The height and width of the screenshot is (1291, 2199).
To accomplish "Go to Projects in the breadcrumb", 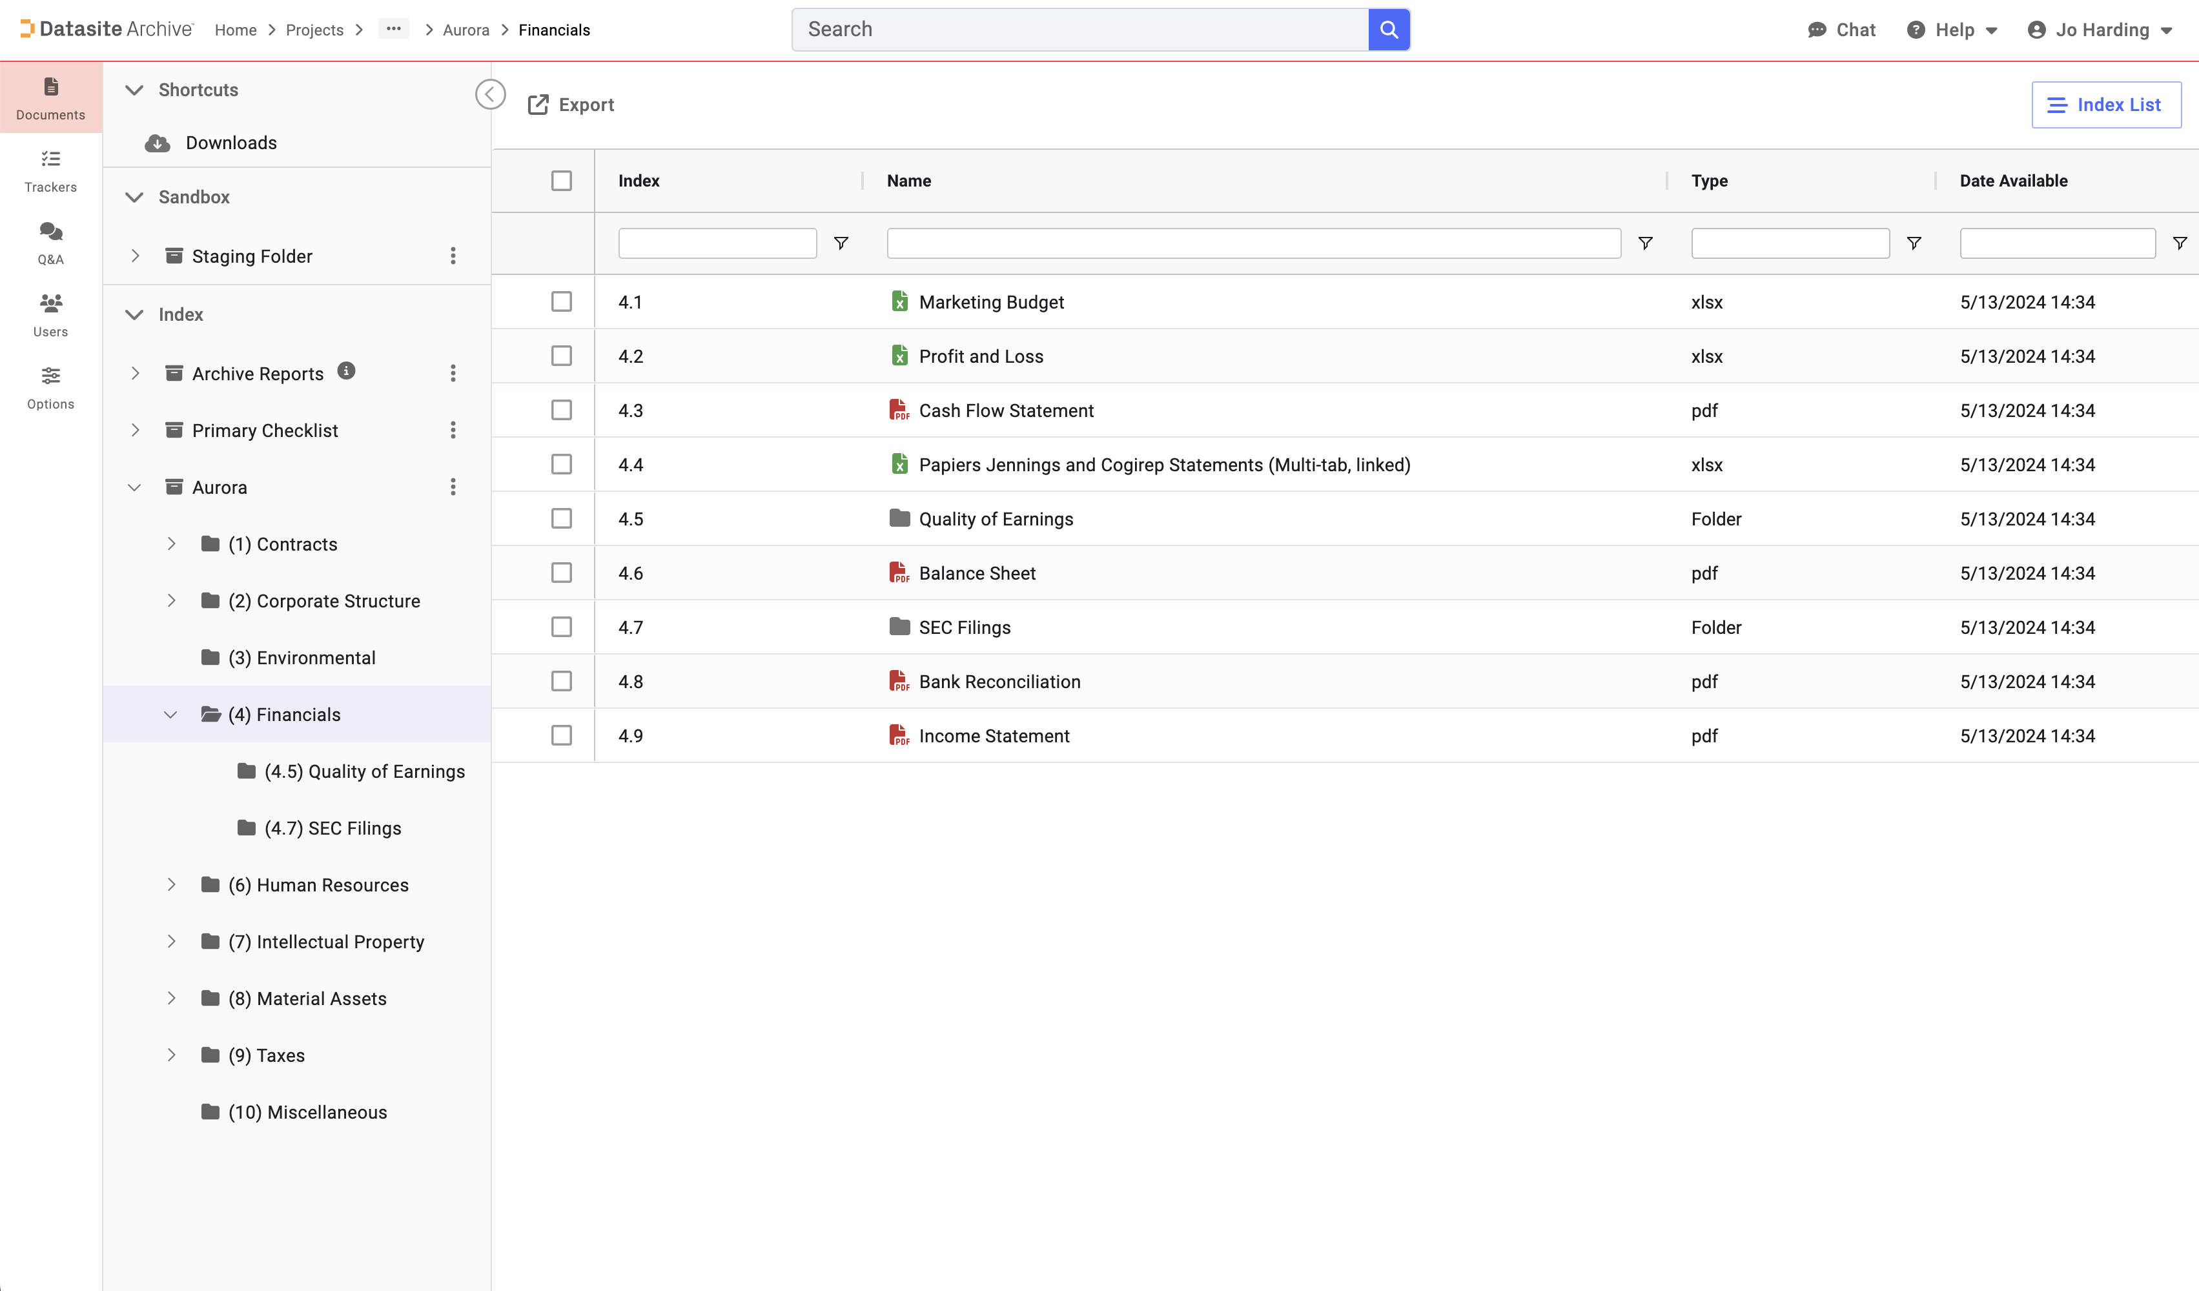I will [314, 30].
